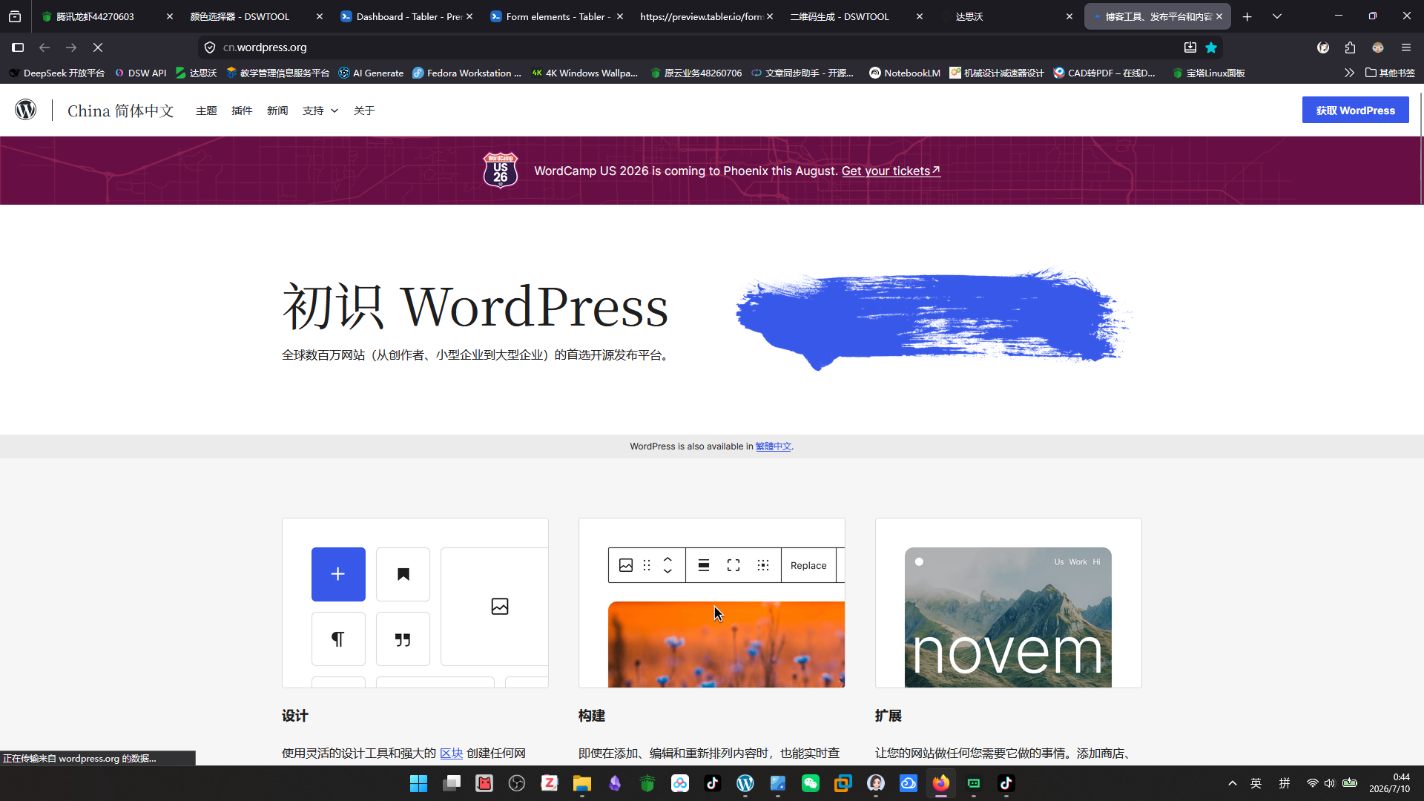Go back with the browser back arrow
The image size is (1424, 801).
click(44, 47)
